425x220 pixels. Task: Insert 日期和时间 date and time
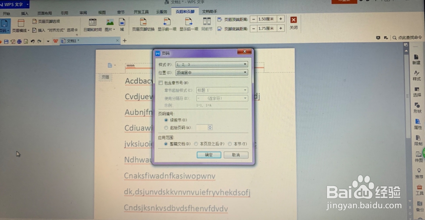(92, 25)
